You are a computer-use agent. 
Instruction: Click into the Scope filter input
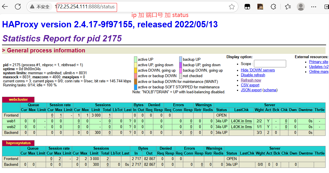tap(270, 64)
